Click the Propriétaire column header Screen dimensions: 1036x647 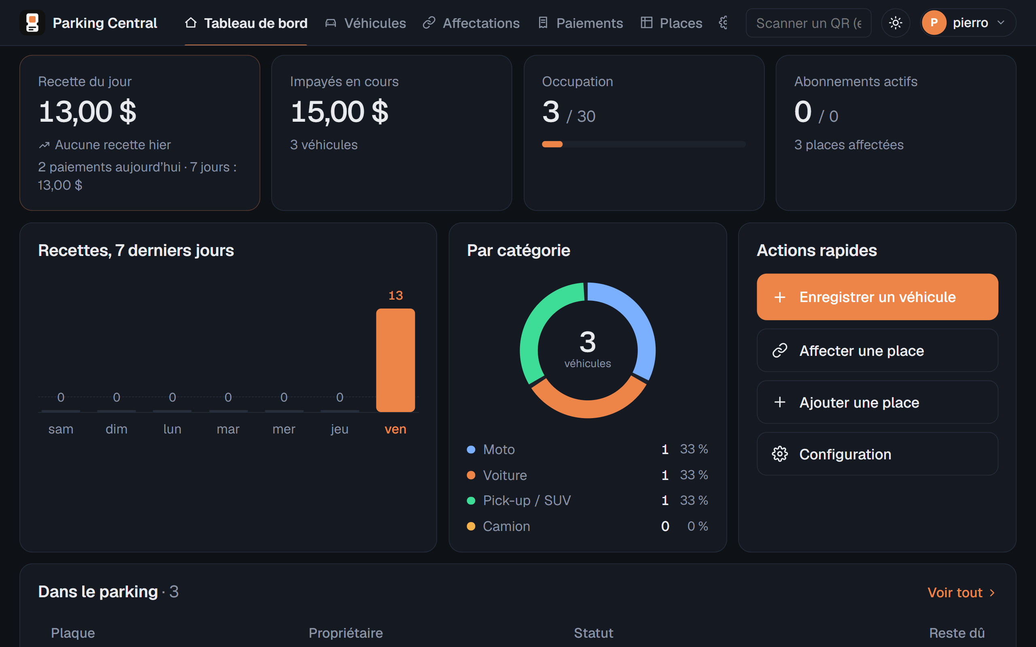click(x=346, y=633)
